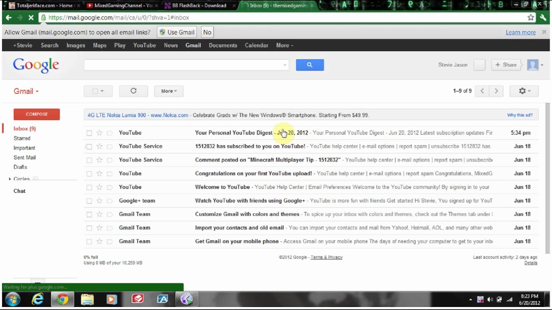Open account activity Details link
The height and width of the screenshot is (310, 552).
pyautogui.click(x=531, y=263)
